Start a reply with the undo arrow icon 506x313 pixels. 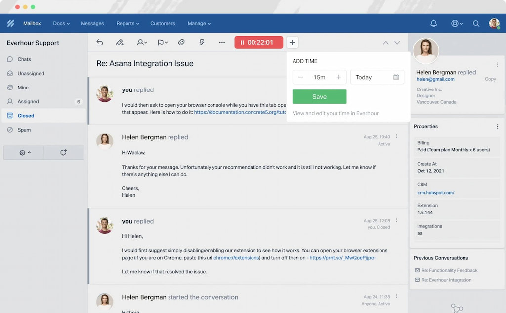100,43
